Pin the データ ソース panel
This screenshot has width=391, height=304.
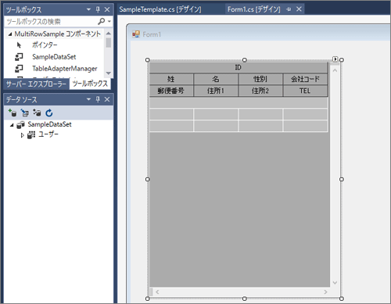tap(98, 99)
